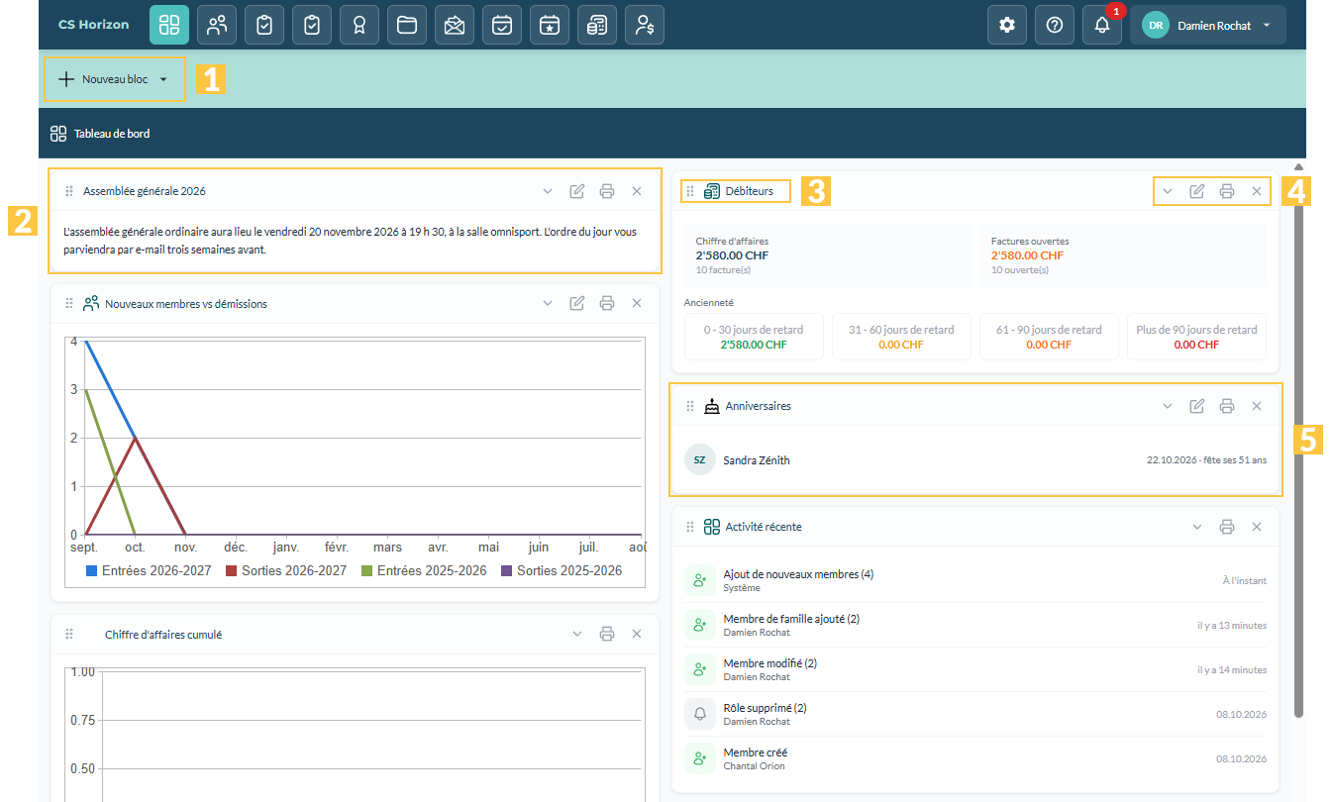
Task: Print the Chiffre d'affaires cumulé block
Action: point(607,634)
